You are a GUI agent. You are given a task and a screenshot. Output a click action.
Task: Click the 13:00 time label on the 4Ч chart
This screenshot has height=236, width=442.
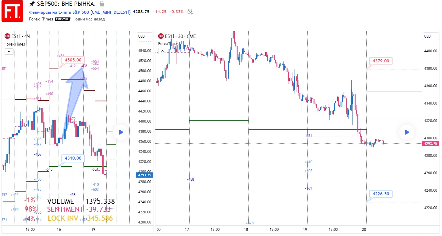[x=30, y=229]
